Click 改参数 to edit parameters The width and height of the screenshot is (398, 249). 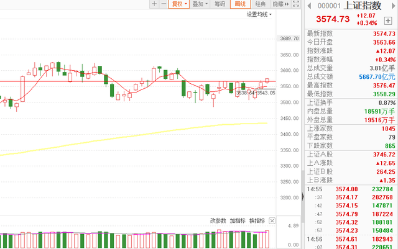click(x=218, y=220)
